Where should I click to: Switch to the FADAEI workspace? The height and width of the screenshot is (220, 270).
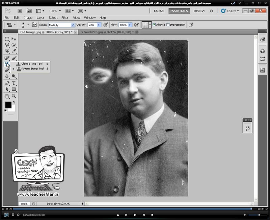[x=159, y=11]
